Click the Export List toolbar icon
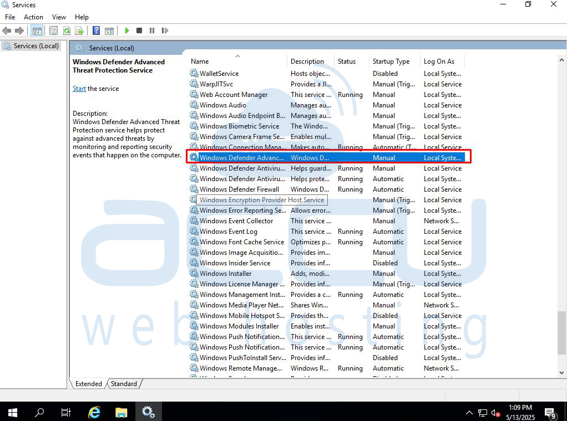The height and width of the screenshot is (421, 567). pos(79,30)
